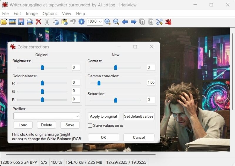The image size is (235, 166).
Task: Copy image with the copy icon
Action: (56, 22)
